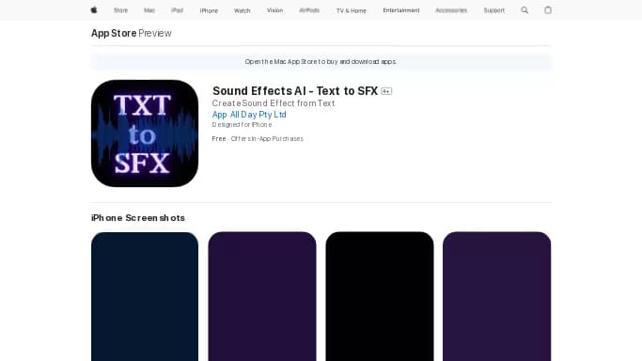Open the search magnifier icon
Viewport: 642px width, 361px height.
pos(525,10)
